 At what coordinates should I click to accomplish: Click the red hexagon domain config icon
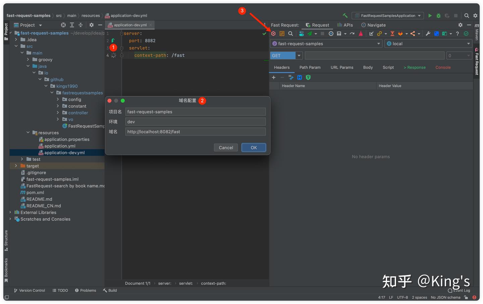(273, 34)
